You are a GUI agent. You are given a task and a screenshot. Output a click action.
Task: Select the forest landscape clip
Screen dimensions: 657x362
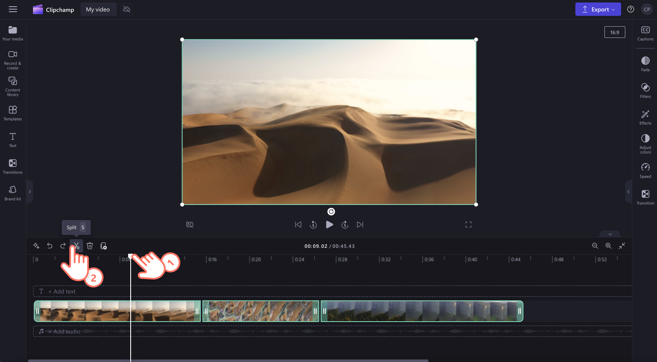422,311
